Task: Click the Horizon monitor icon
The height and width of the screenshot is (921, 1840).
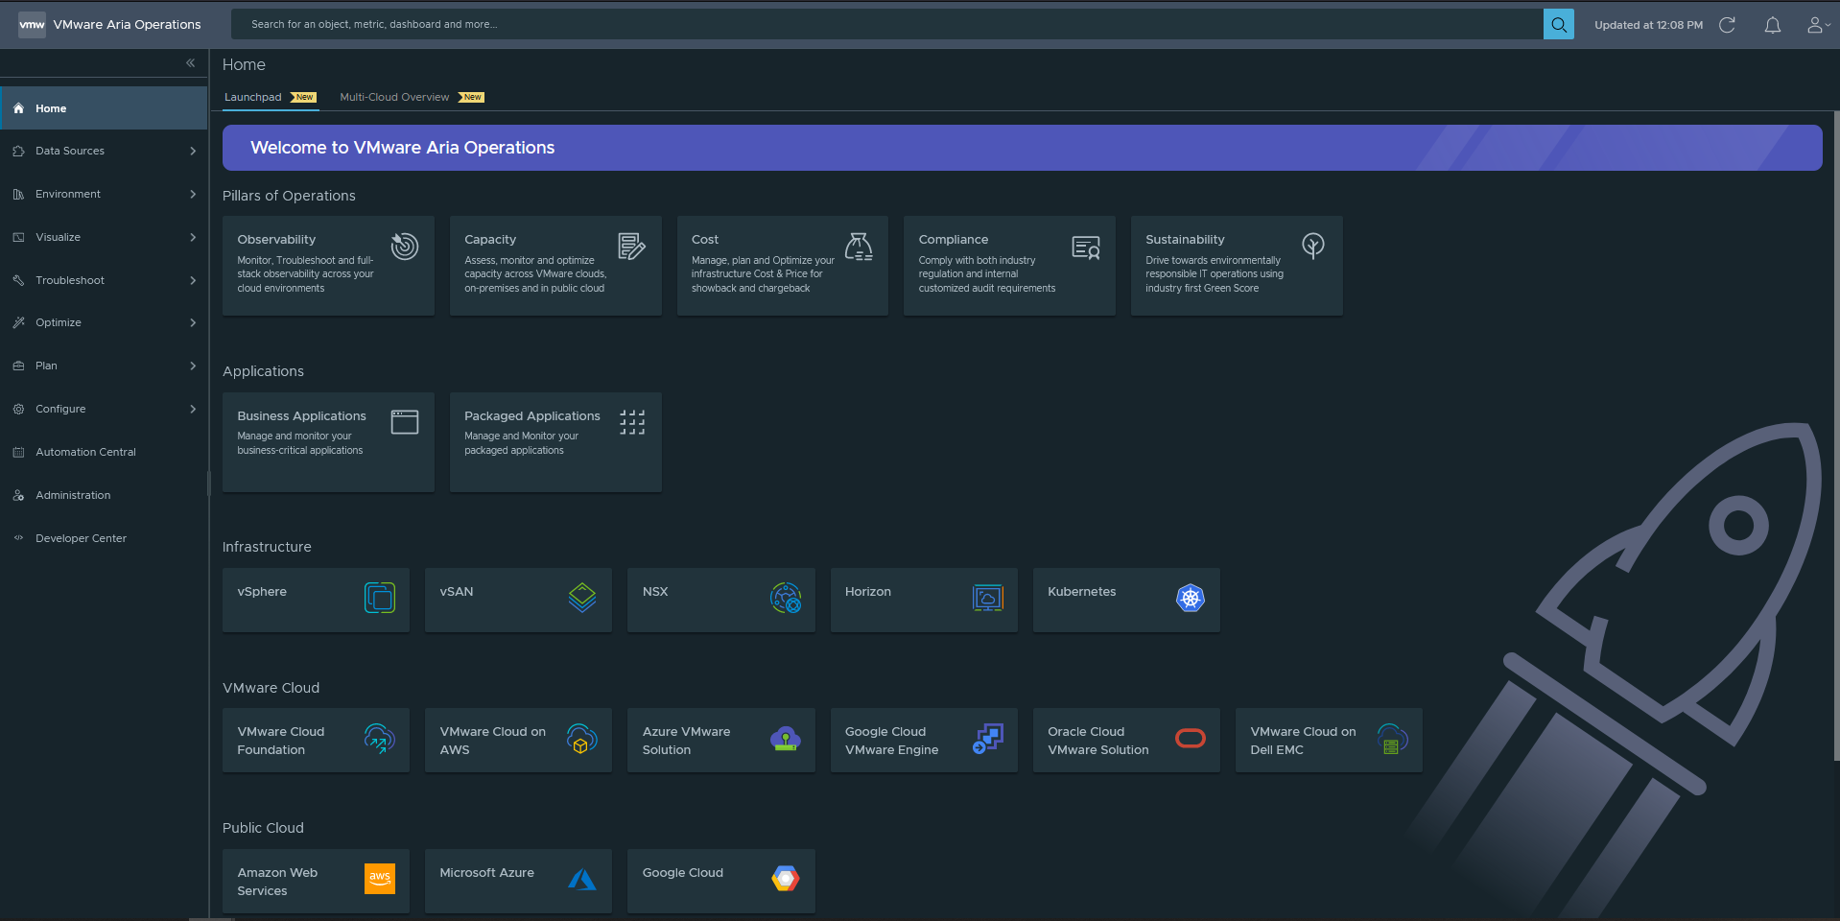Action: [x=988, y=598]
